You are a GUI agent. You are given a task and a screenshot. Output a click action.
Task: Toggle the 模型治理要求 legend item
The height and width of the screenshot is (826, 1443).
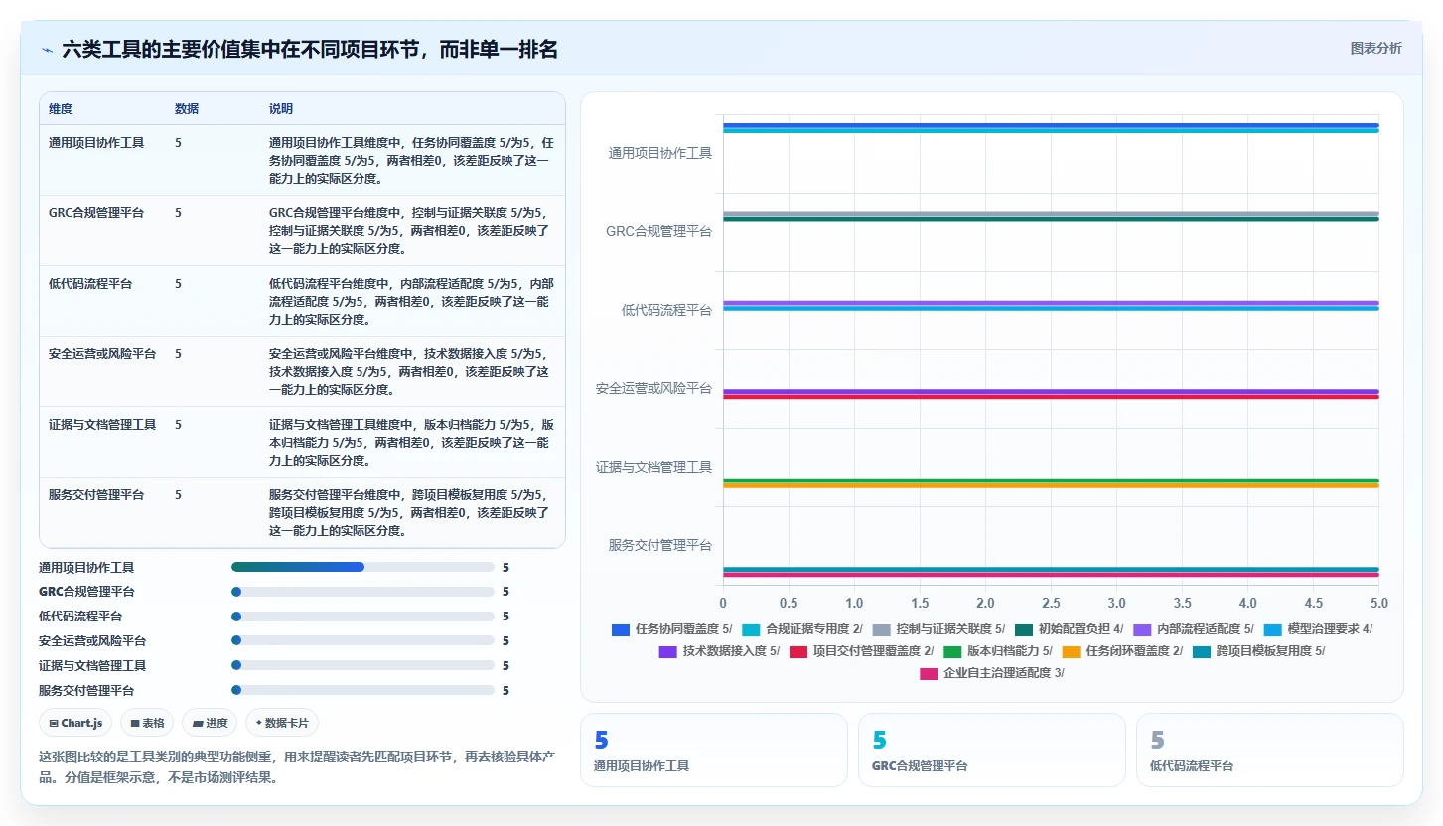coord(1318,629)
